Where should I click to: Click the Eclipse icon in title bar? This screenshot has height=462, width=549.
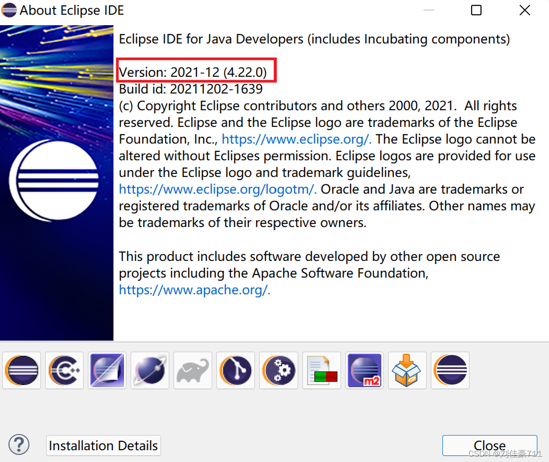coord(9,10)
